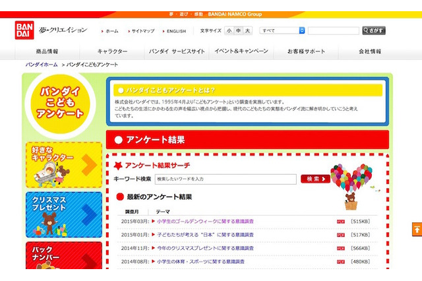422x281 pixels.
Task: Click the [515KB] file size text
Action: pos(361,222)
